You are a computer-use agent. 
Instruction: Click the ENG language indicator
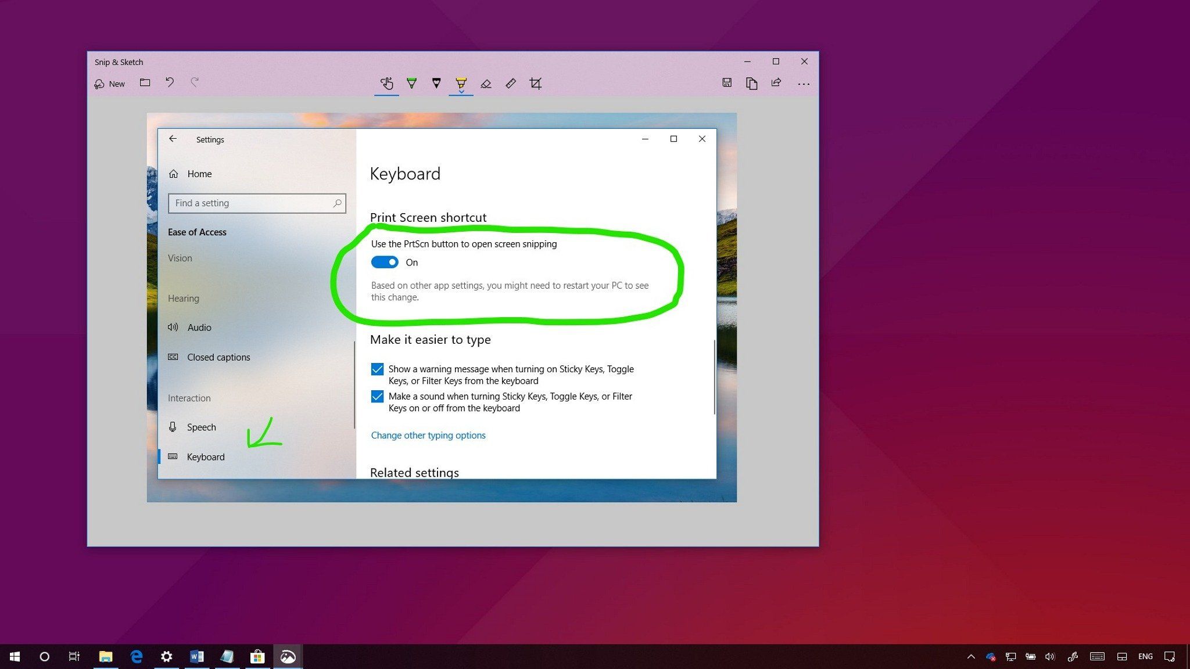[x=1145, y=657]
